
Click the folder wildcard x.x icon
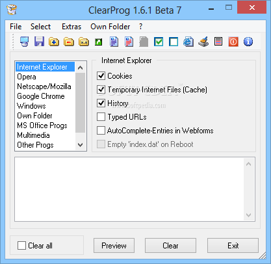pos(84,42)
